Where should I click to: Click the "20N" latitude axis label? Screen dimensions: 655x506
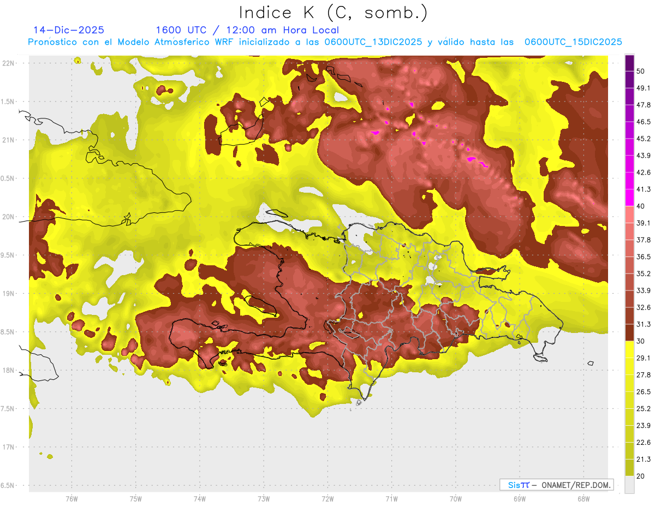tap(8, 217)
